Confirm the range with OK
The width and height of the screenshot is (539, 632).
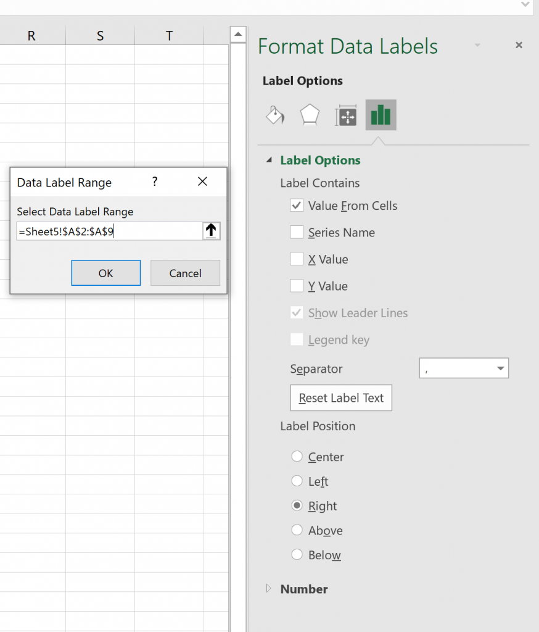point(105,273)
